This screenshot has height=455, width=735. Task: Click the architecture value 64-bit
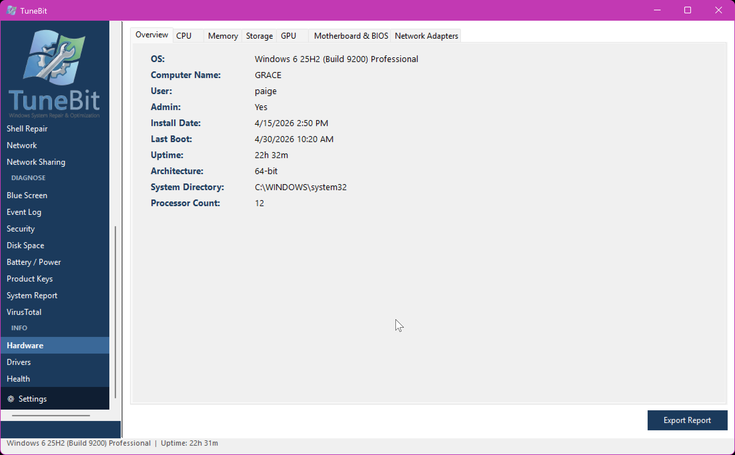coord(266,171)
